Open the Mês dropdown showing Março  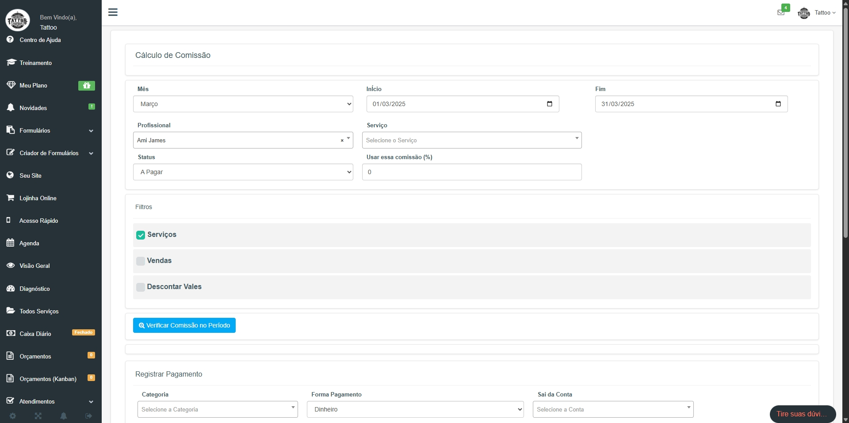[243, 104]
